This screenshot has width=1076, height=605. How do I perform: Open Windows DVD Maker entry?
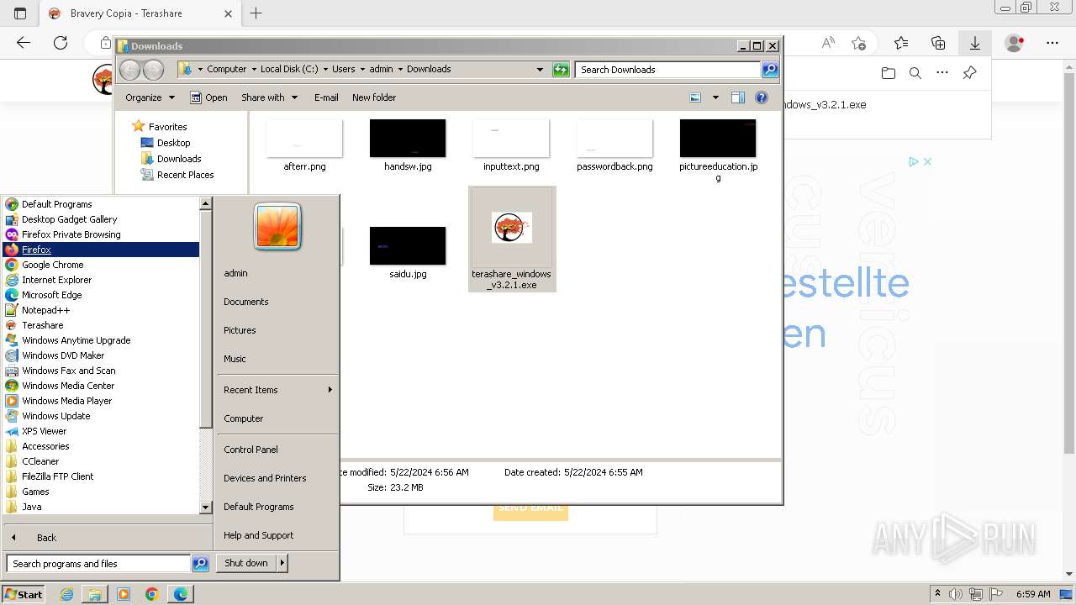(x=101, y=355)
